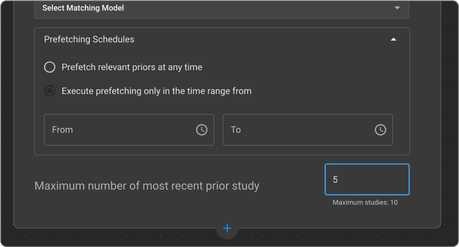Click the 'To' placeholder text
This screenshot has height=247, width=459.
pos(236,130)
